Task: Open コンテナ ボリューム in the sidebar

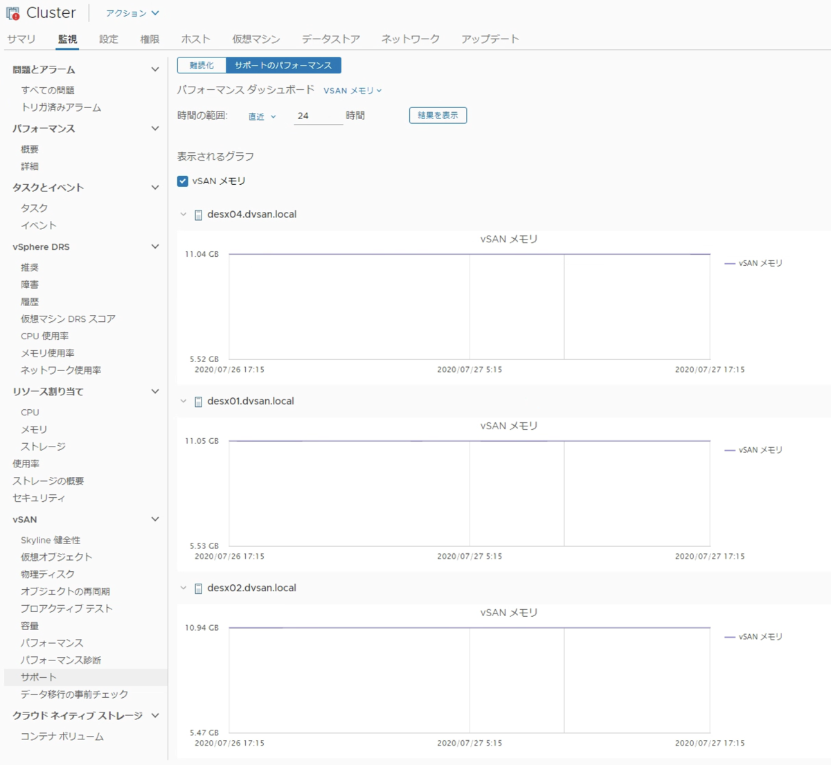Action: click(x=62, y=736)
